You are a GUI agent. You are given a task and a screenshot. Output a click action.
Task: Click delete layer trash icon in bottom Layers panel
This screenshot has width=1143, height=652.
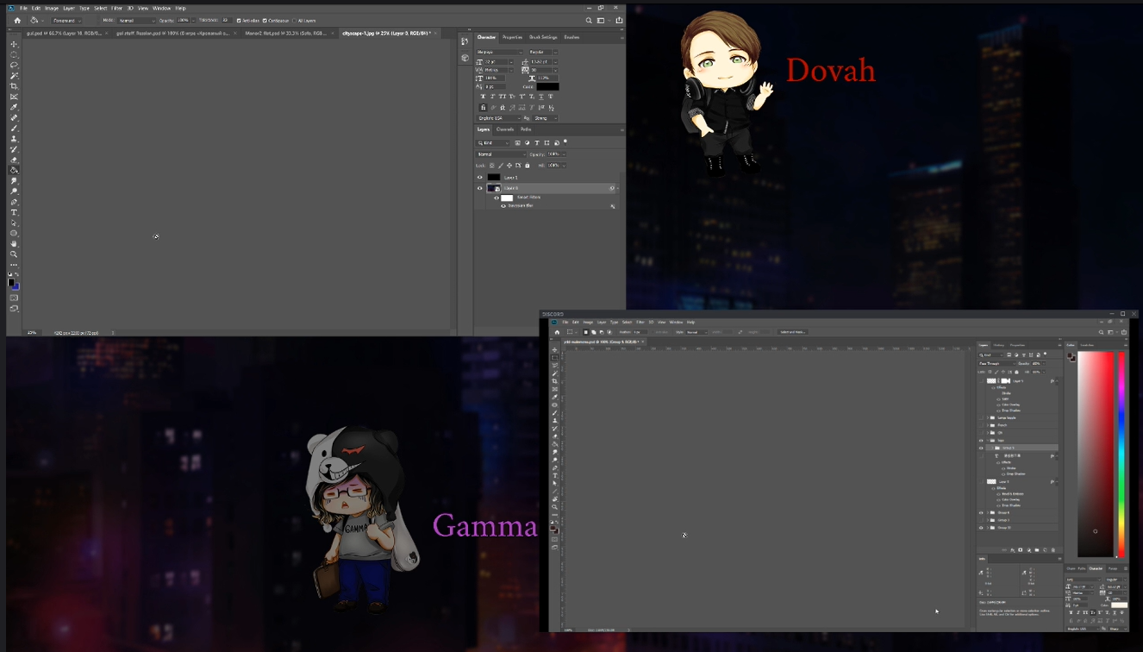pos(1052,550)
